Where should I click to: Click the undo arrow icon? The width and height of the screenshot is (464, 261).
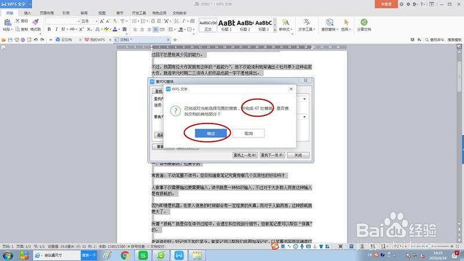click(35, 39)
